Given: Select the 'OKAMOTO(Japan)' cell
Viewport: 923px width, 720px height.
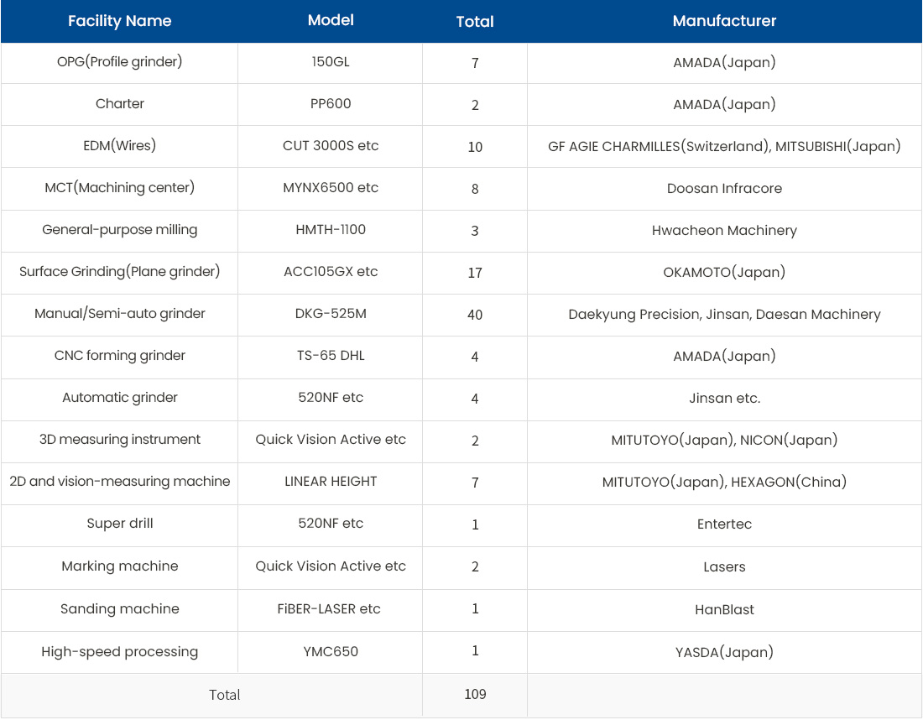Looking at the screenshot, I should (724, 272).
